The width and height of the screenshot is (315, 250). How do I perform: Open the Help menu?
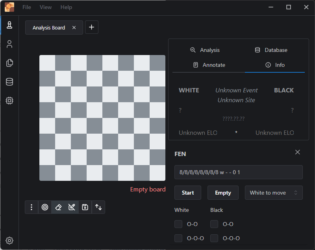tap(66, 7)
